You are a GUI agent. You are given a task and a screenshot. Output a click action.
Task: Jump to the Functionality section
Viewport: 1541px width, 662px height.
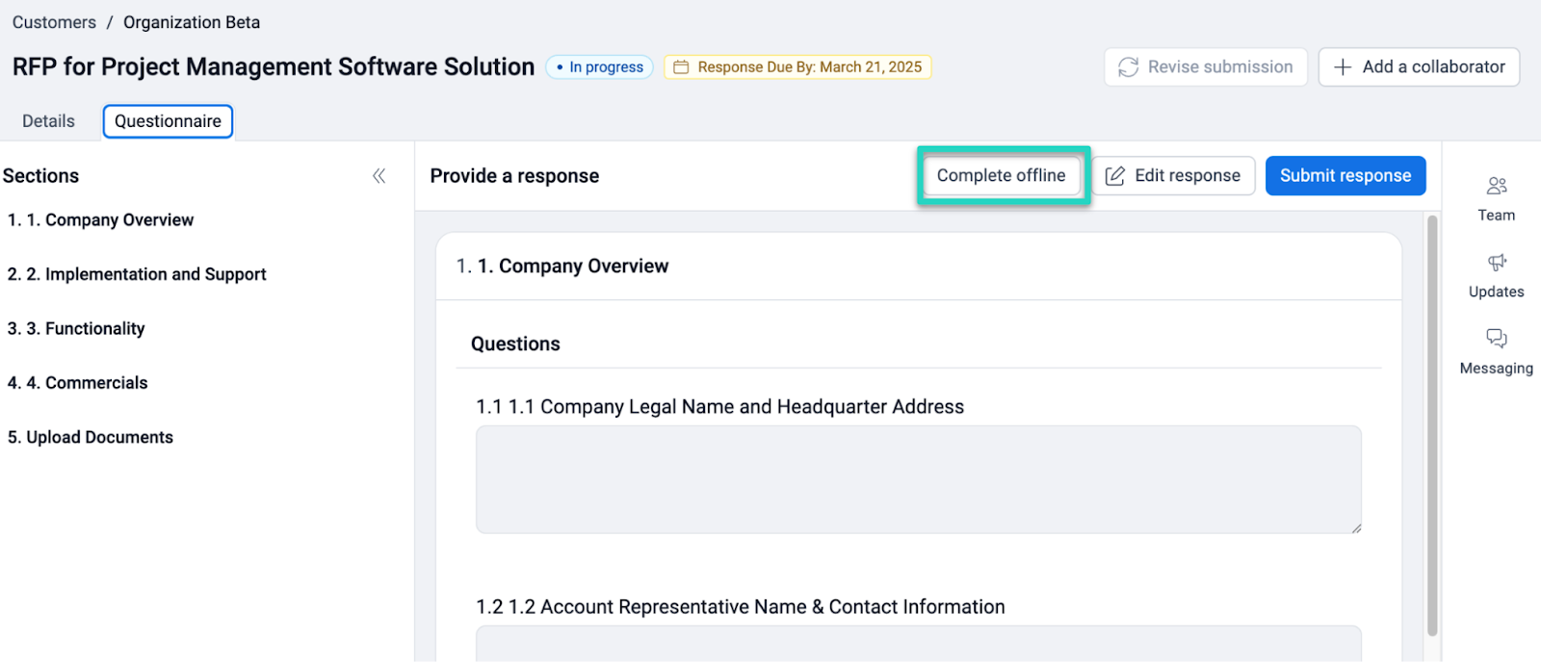pyautogui.click(x=77, y=329)
